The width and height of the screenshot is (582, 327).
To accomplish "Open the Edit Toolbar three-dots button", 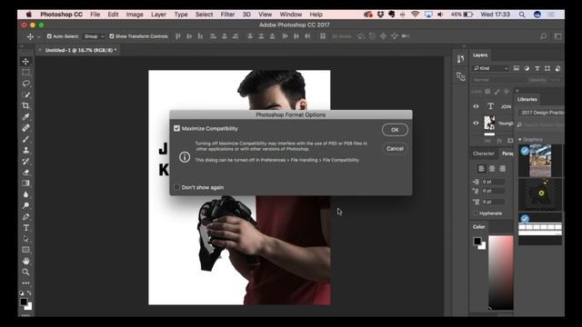I will click(x=25, y=282).
